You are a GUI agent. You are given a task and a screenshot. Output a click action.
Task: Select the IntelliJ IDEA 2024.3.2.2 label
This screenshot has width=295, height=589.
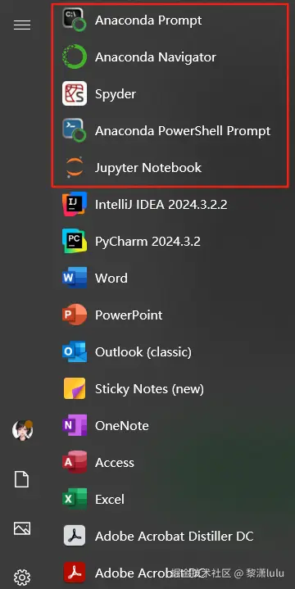click(x=161, y=204)
